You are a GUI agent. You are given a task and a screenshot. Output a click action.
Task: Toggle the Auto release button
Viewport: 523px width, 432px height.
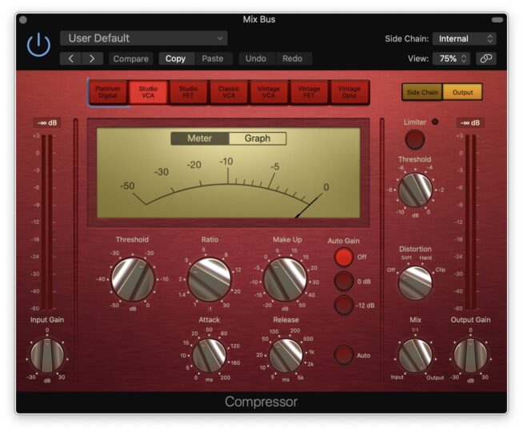tap(343, 355)
